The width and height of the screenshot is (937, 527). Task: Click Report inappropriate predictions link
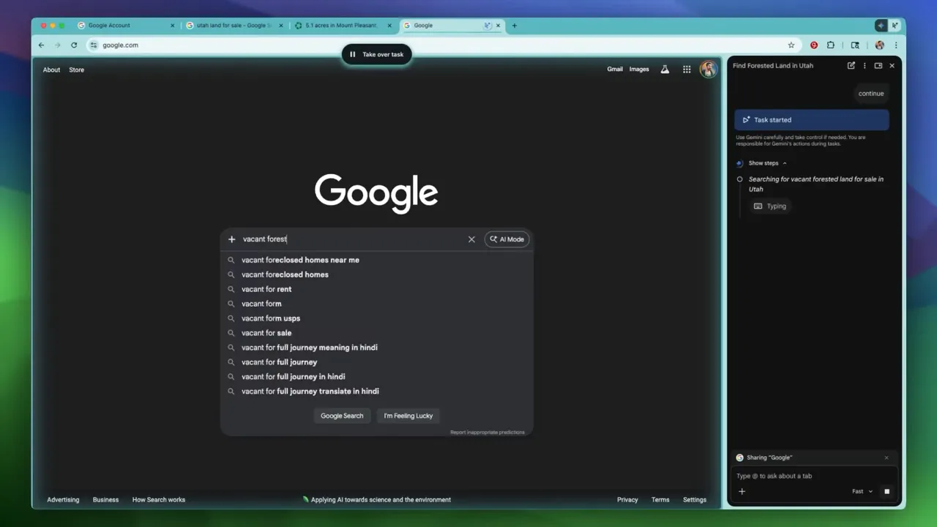pyautogui.click(x=488, y=433)
